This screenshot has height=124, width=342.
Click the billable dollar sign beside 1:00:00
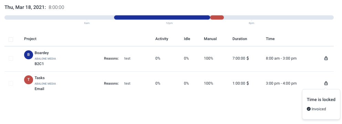[248, 83]
